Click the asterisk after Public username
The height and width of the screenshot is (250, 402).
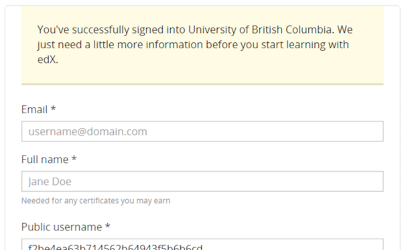108,226
